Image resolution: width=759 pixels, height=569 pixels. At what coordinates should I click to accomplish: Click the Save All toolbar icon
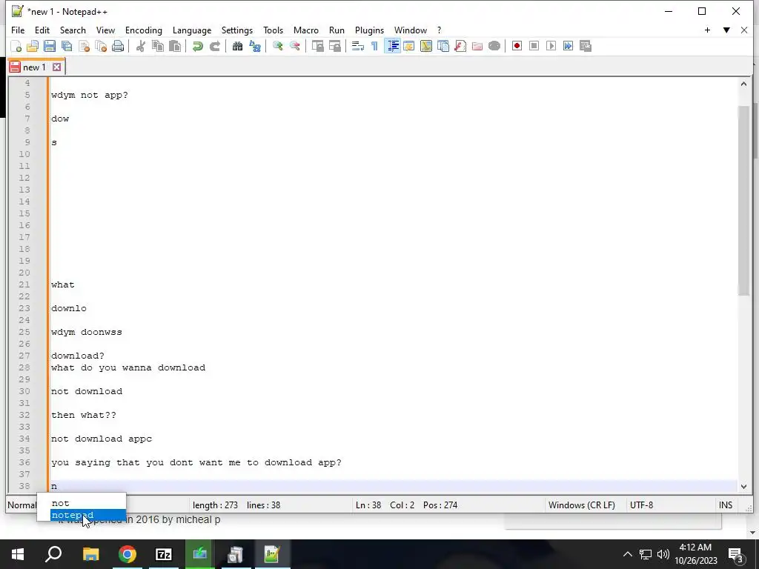(66, 46)
